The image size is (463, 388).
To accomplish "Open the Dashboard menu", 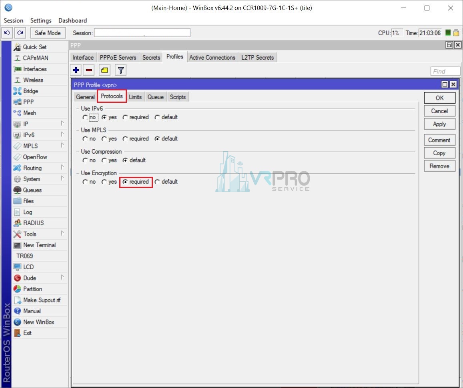I will click(73, 20).
